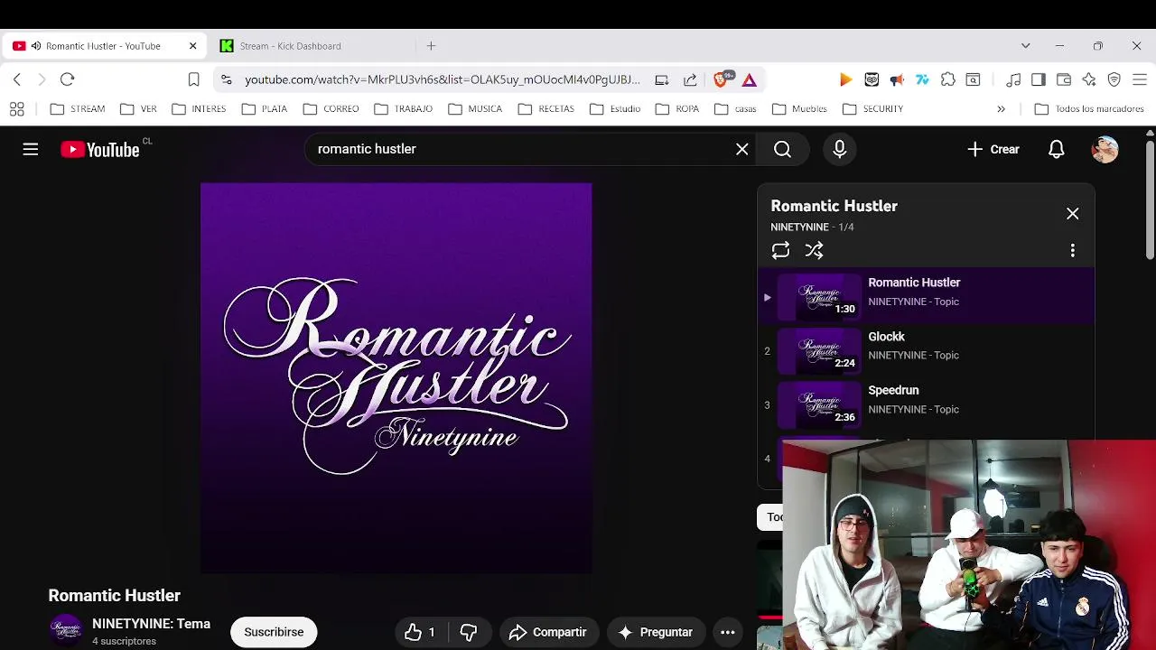Image resolution: width=1156 pixels, height=650 pixels.
Task: Open YouTube notifications bell
Action: click(x=1056, y=149)
